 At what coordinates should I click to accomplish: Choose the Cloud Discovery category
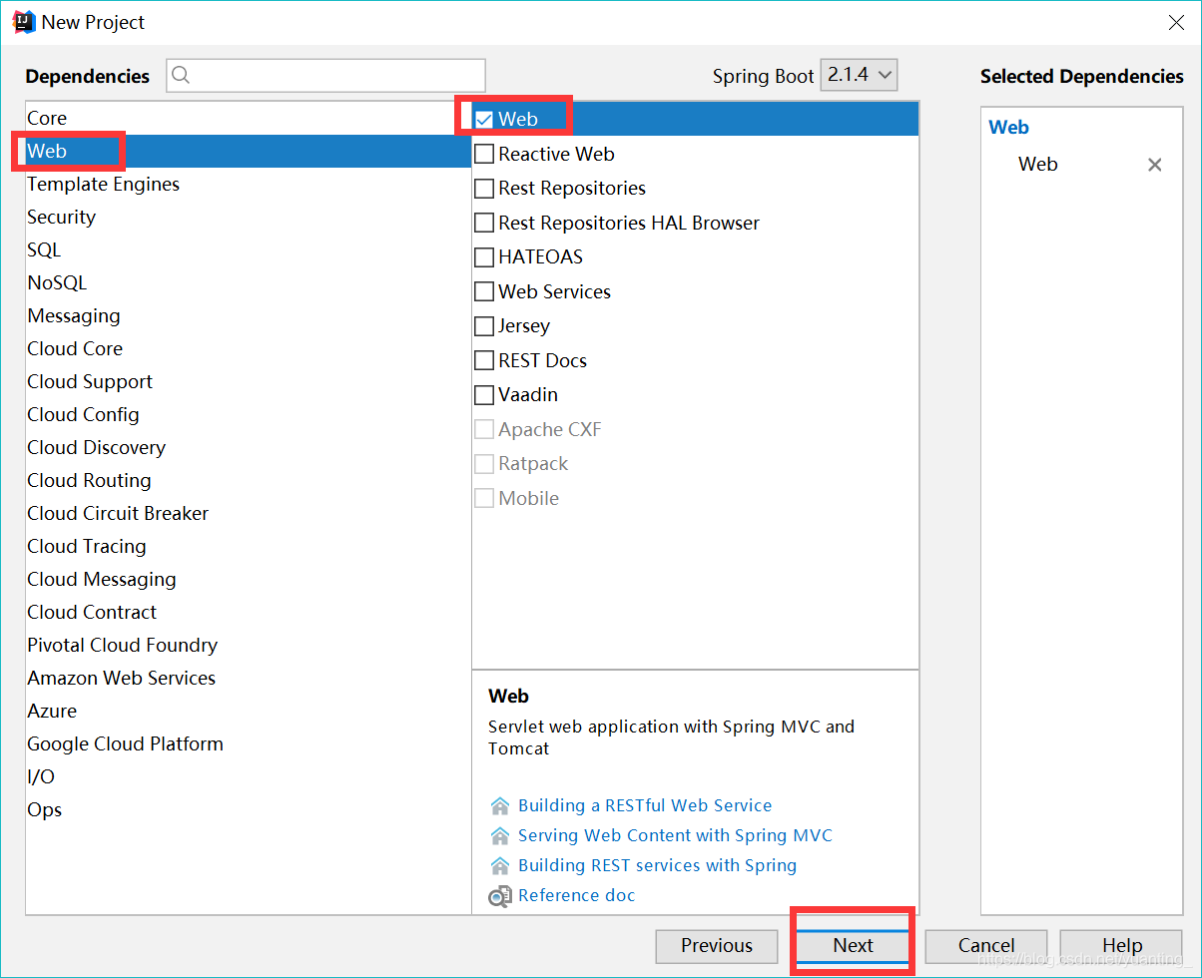[x=248, y=447]
